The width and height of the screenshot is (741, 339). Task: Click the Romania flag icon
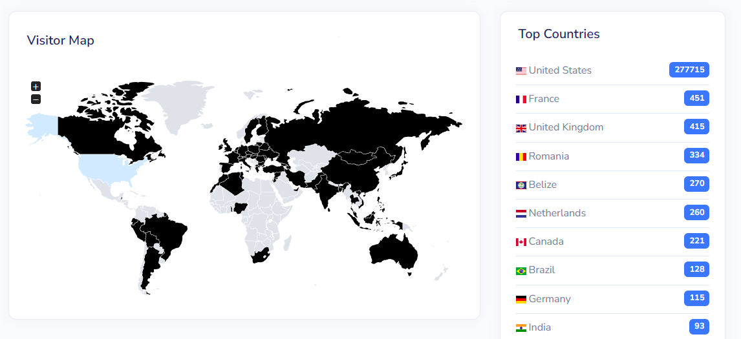(521, 157)
